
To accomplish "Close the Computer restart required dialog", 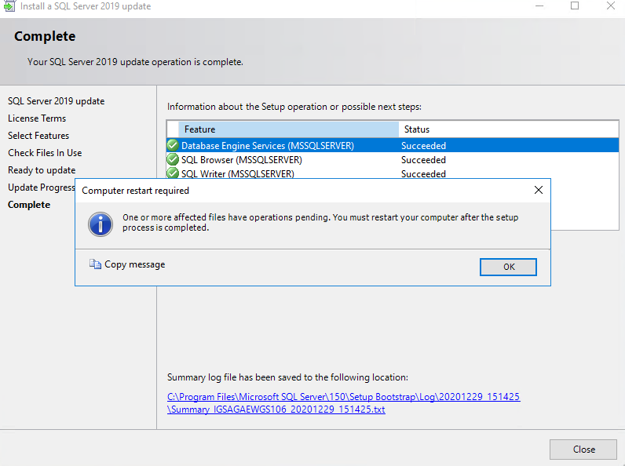I will point(539,191).
